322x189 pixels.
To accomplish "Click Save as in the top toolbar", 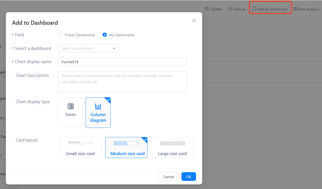I will tap(237, 9).
